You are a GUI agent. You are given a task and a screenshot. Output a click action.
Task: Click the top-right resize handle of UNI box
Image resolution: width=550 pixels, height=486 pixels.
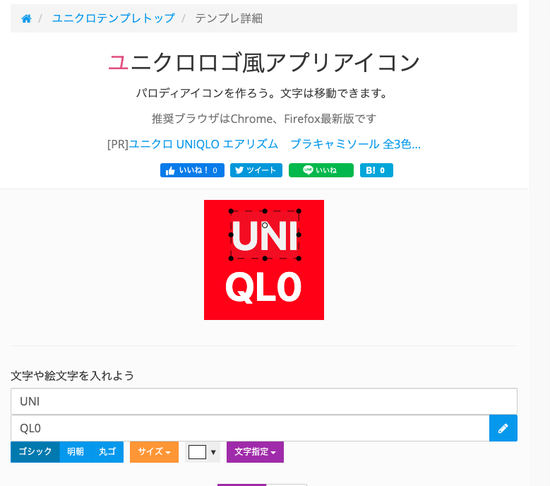pos(299,211)
